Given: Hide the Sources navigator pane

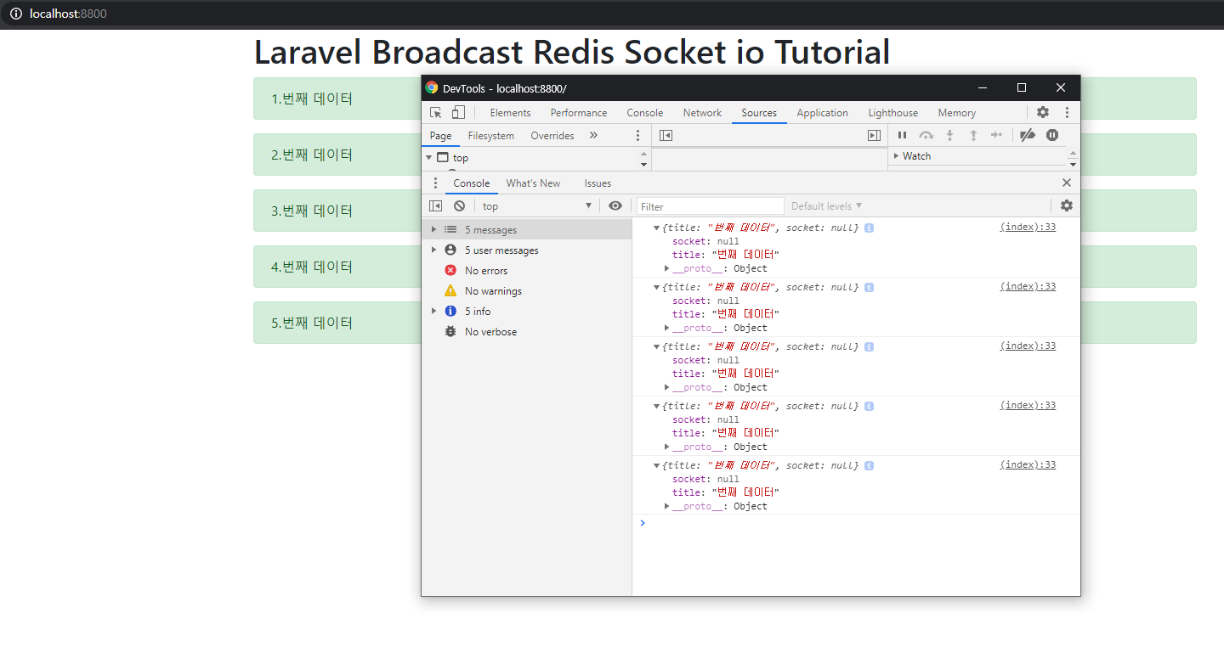Looking at the screenshot, I should tap(666, 135).
